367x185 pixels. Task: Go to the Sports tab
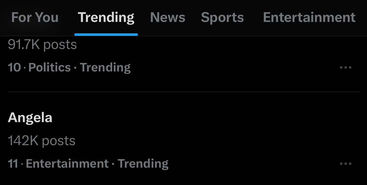coord(222,17)
